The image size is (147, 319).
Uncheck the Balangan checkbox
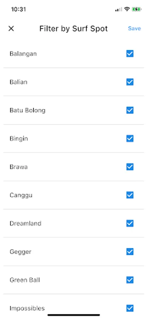coord(130,54)
